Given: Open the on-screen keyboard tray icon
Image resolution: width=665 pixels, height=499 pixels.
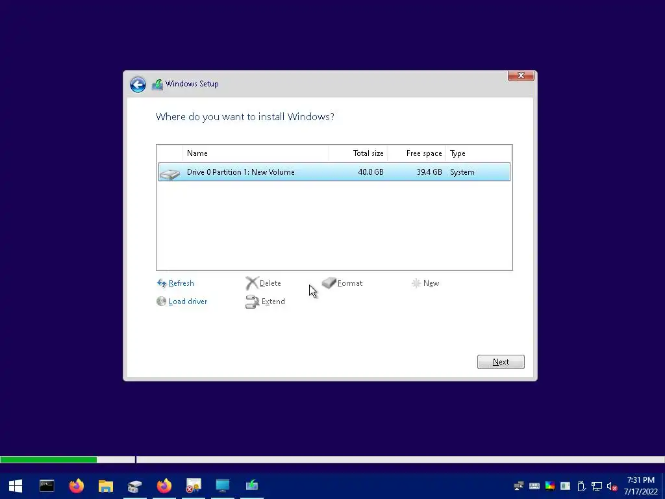Looking at the screenshot, I should [534, 486].
